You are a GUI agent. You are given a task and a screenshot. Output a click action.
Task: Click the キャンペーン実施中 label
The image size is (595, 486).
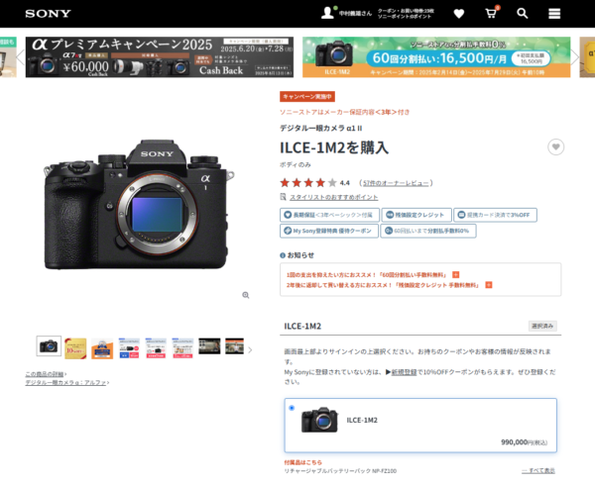coord(307,97)
